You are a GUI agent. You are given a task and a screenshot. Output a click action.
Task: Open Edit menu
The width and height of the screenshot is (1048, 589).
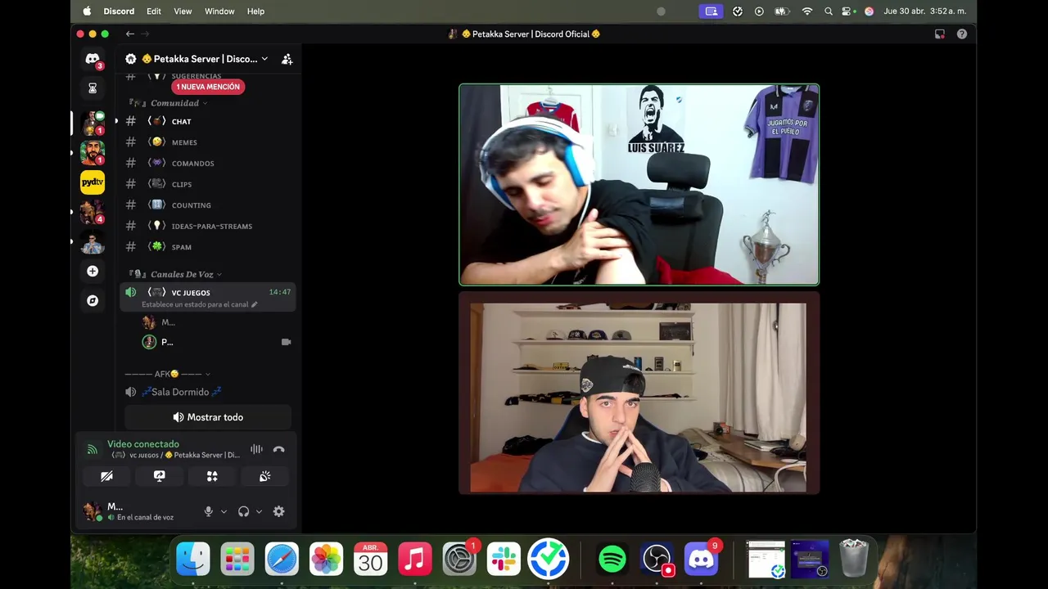[154, 11]
